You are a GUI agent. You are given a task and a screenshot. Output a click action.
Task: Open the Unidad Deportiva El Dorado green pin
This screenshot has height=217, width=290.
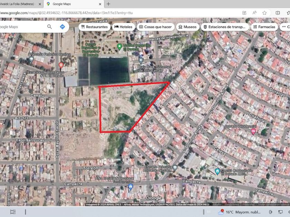[119, 47]
